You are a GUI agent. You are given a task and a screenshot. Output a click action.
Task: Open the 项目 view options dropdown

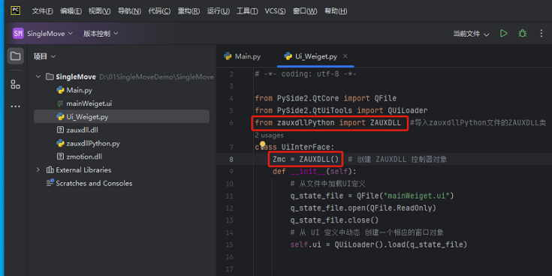pos(45,56)
